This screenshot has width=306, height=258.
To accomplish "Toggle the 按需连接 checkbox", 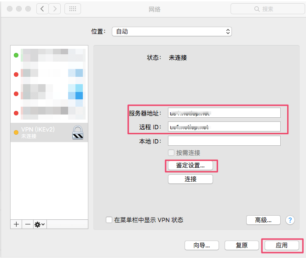I will (171, 153).
